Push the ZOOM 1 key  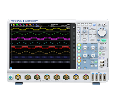(83, 36)
